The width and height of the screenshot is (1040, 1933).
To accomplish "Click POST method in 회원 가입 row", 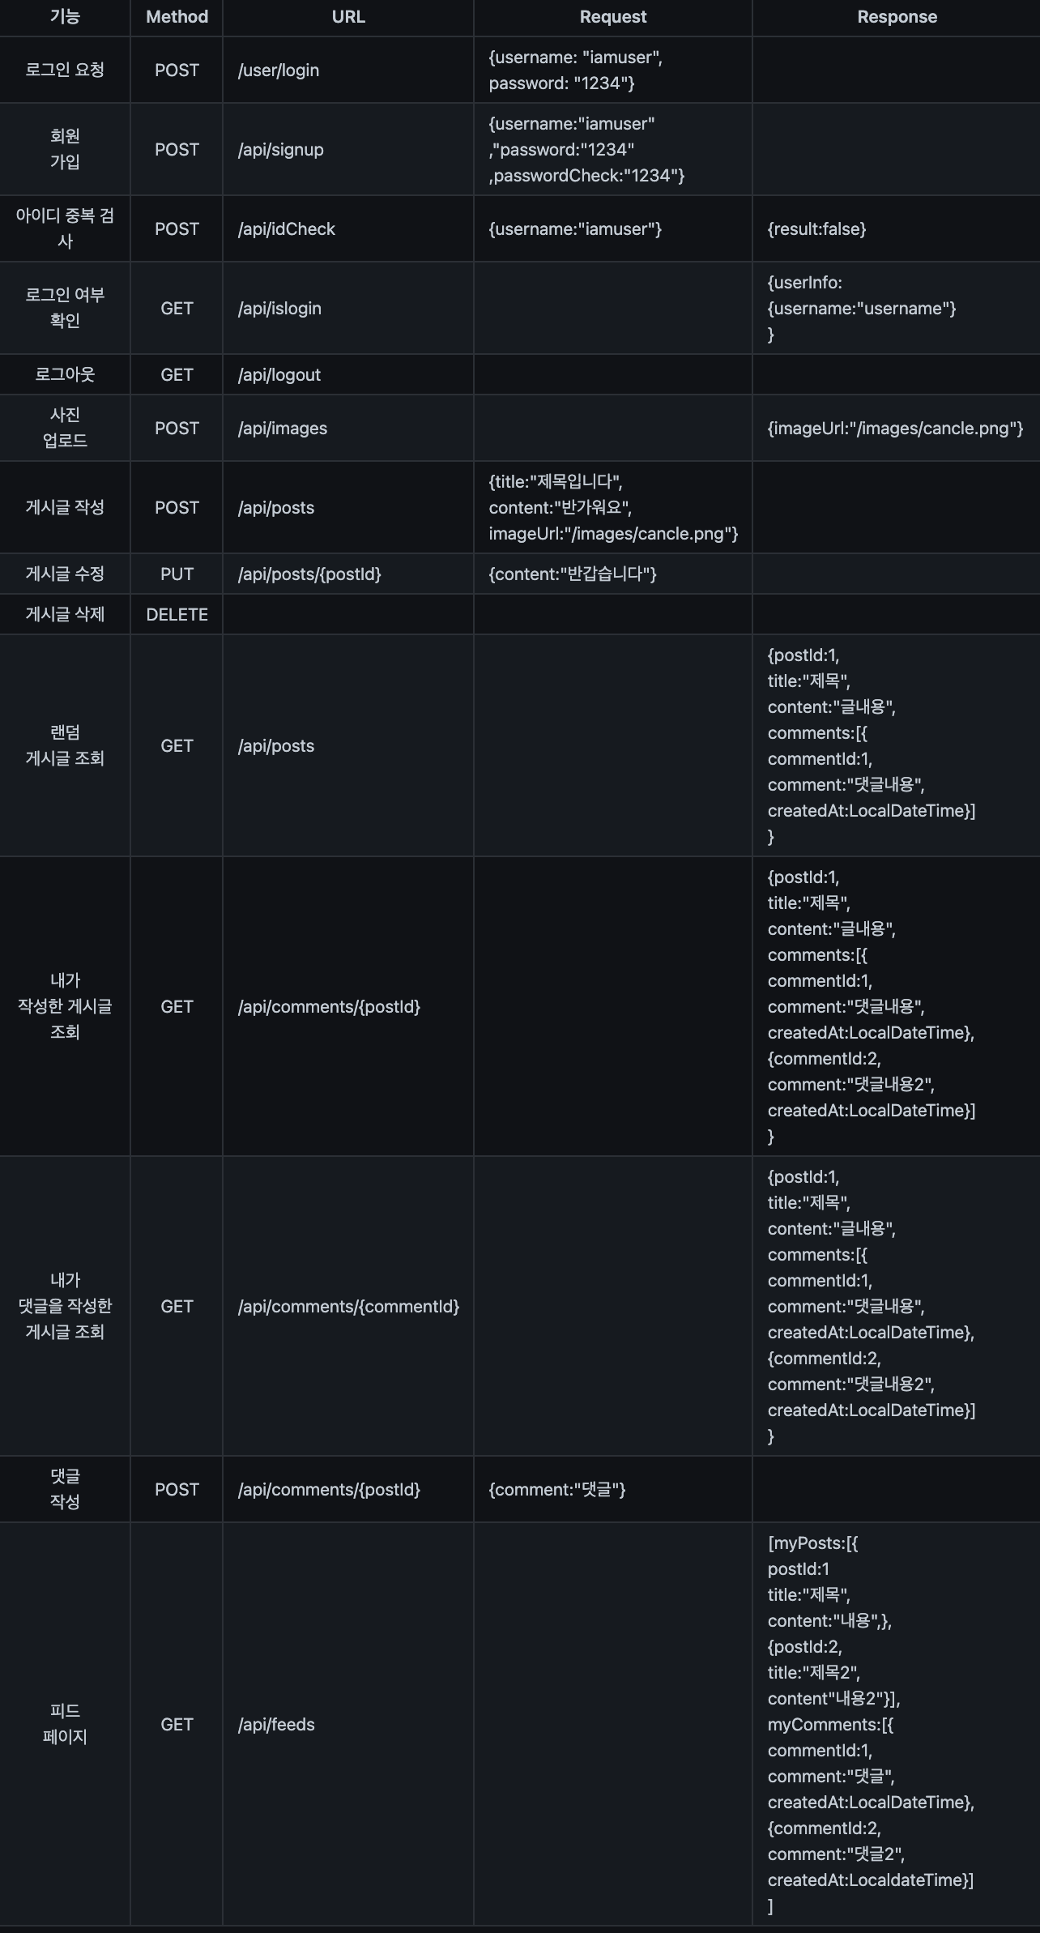I will pos(177,149).
